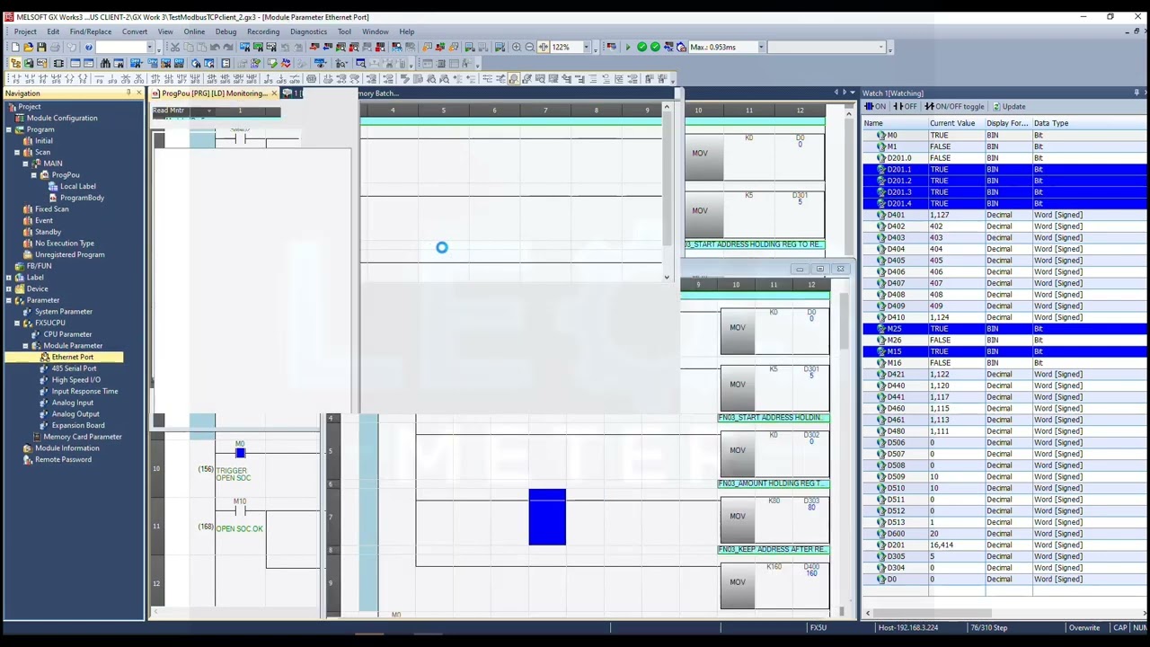Open the Convert menu
Viewport: 1150px width, 647px height.
coord(135,31)
